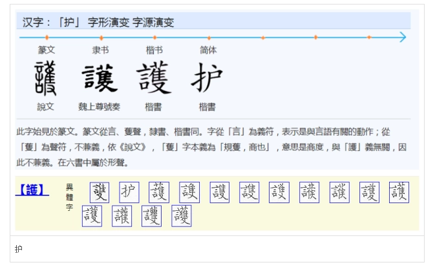Screen dimensions: 435x267
Task: Click the 魏上尊號奏 source label
Action: tap(100, 107)
